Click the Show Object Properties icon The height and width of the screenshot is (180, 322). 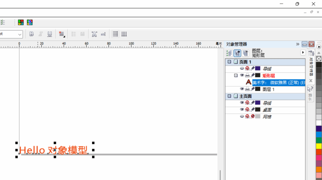pos(229,53)
